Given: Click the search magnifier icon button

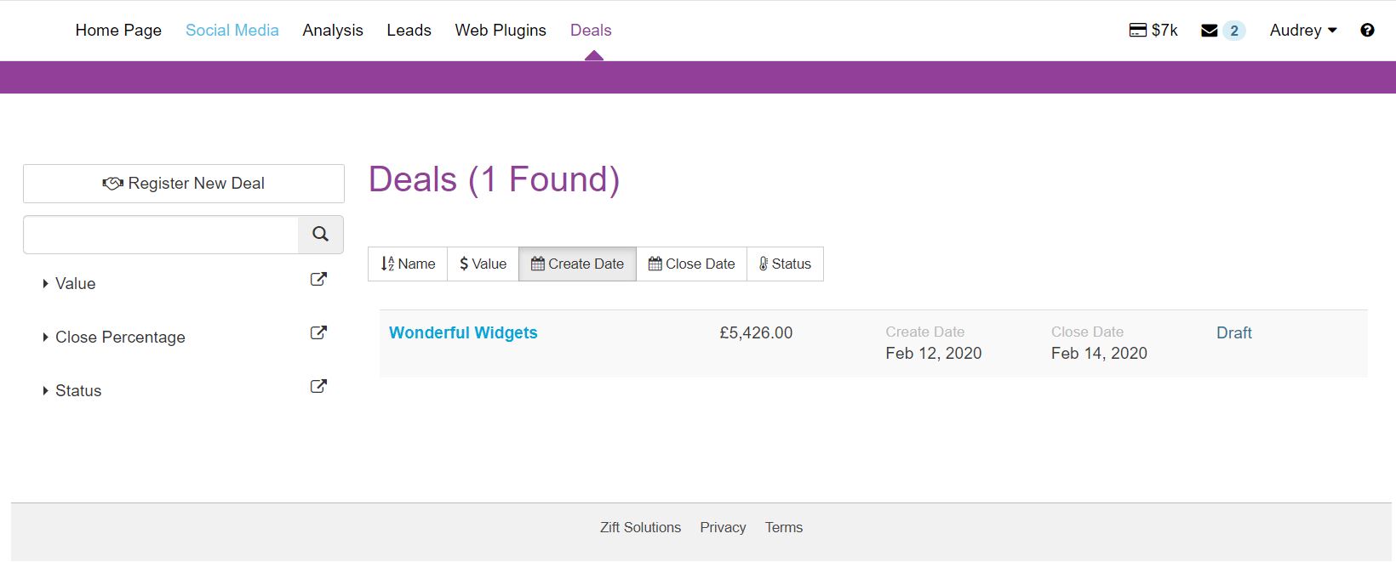Looking at the screenshot, I should [x=320, y=235].
